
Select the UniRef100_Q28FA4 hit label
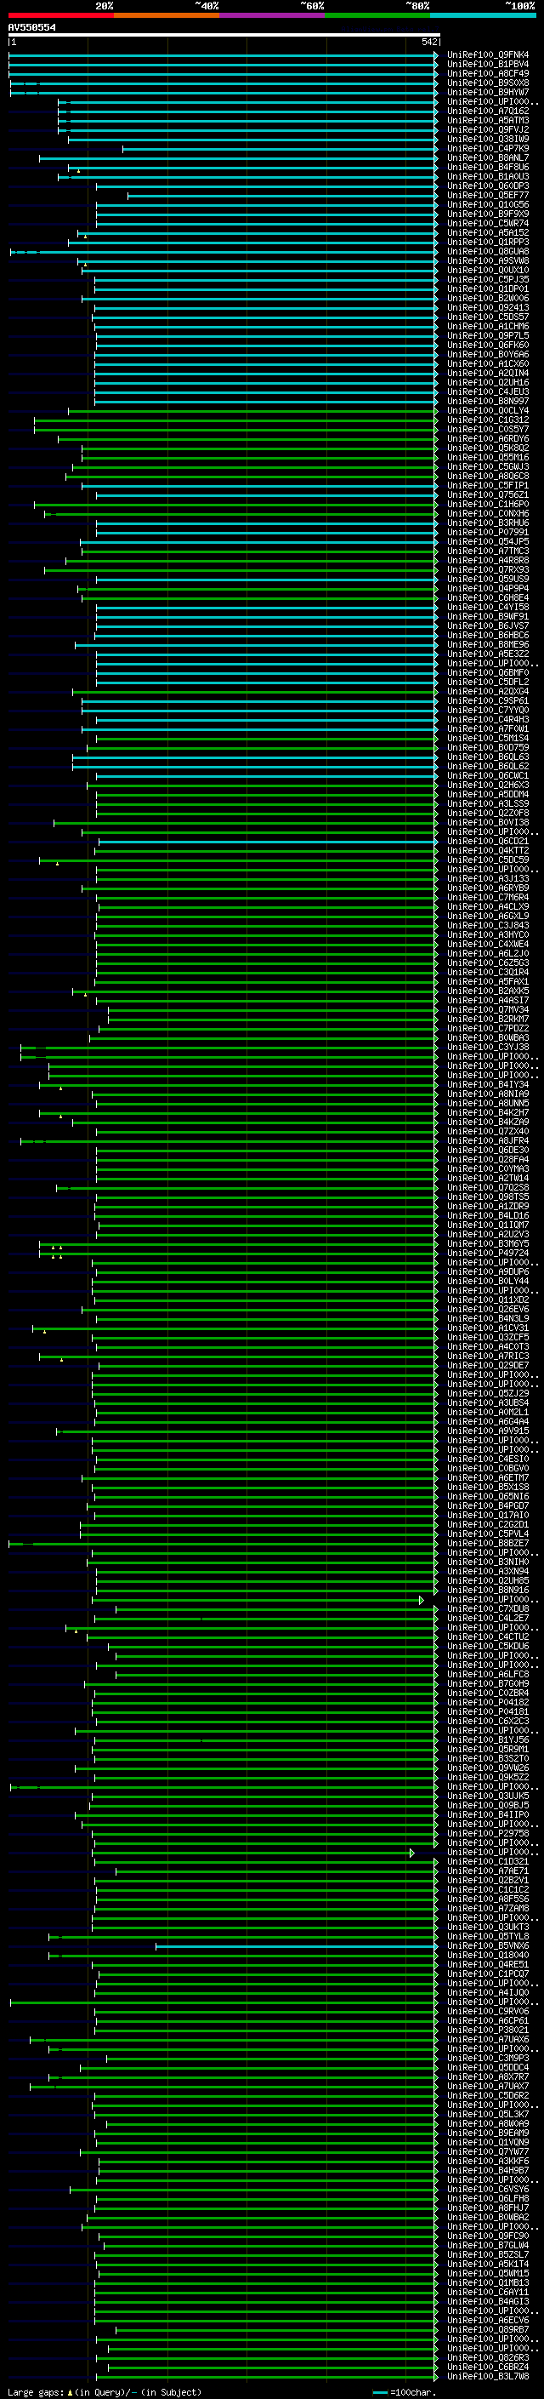click(x=488, y=1159)
